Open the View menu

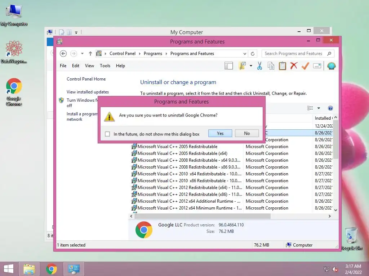(89, 66)
